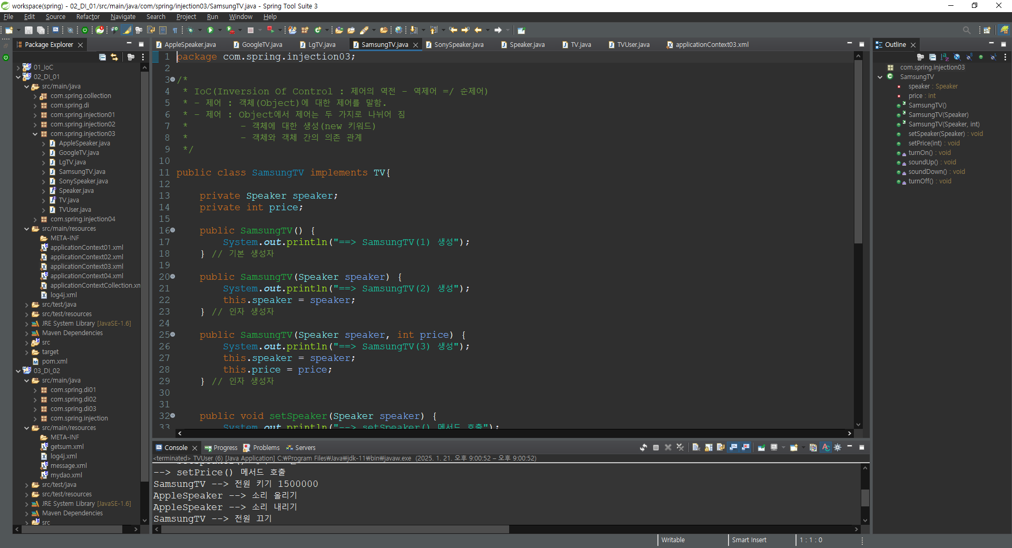Toggle Scroll Lock in Console
This screenshot has width=1012, height=548.
pos(708,447)
